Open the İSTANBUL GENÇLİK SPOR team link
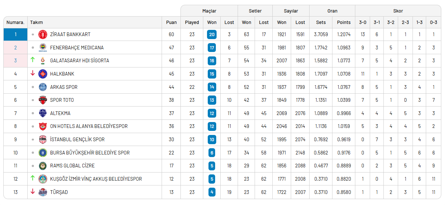This screenshot has width=445, height=205. click(x=77, y=139)
